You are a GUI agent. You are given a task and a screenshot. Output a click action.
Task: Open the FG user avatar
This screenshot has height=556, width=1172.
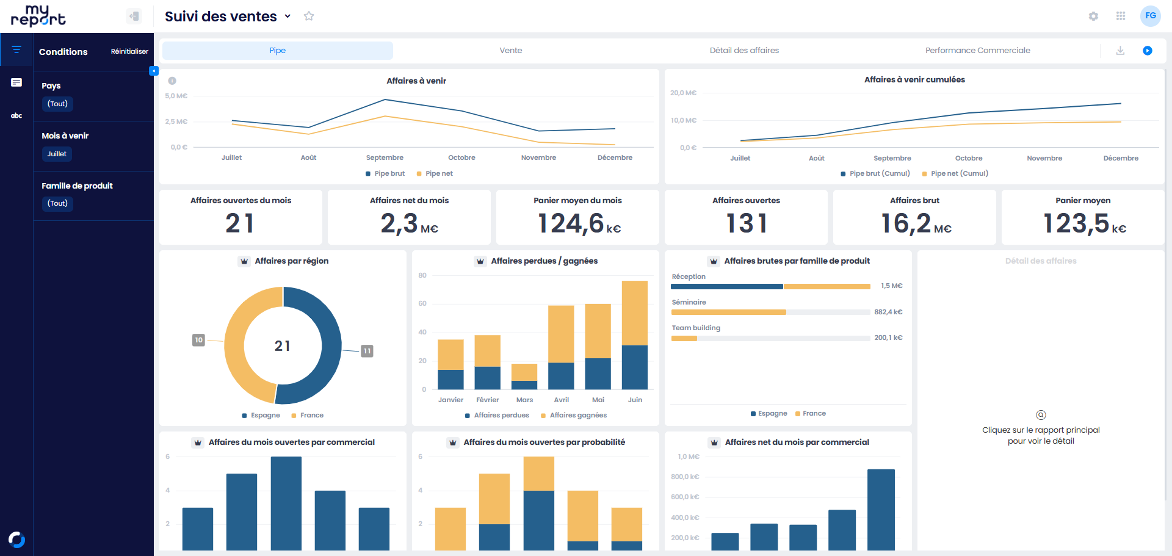point(1151,16)
